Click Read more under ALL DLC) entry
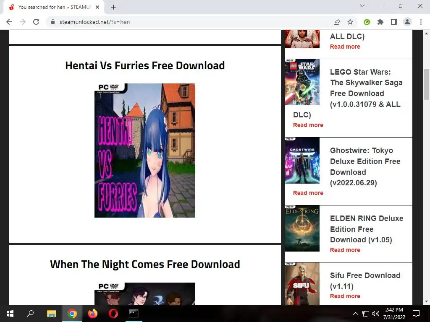 (x=345, y=47)
